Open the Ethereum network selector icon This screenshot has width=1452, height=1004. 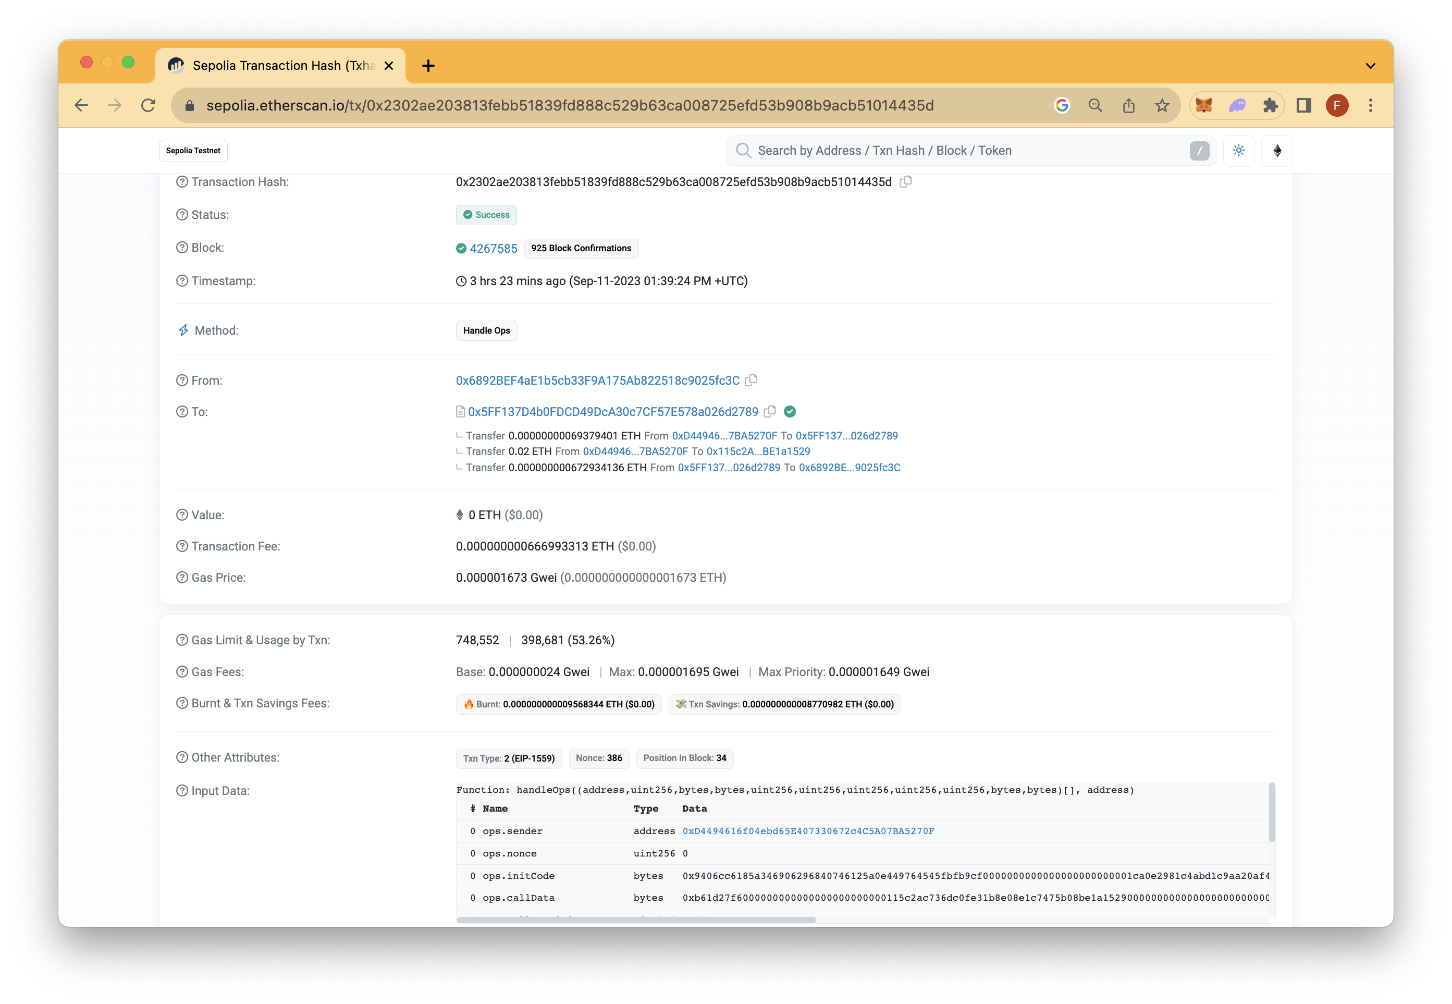click(1276, 150)
